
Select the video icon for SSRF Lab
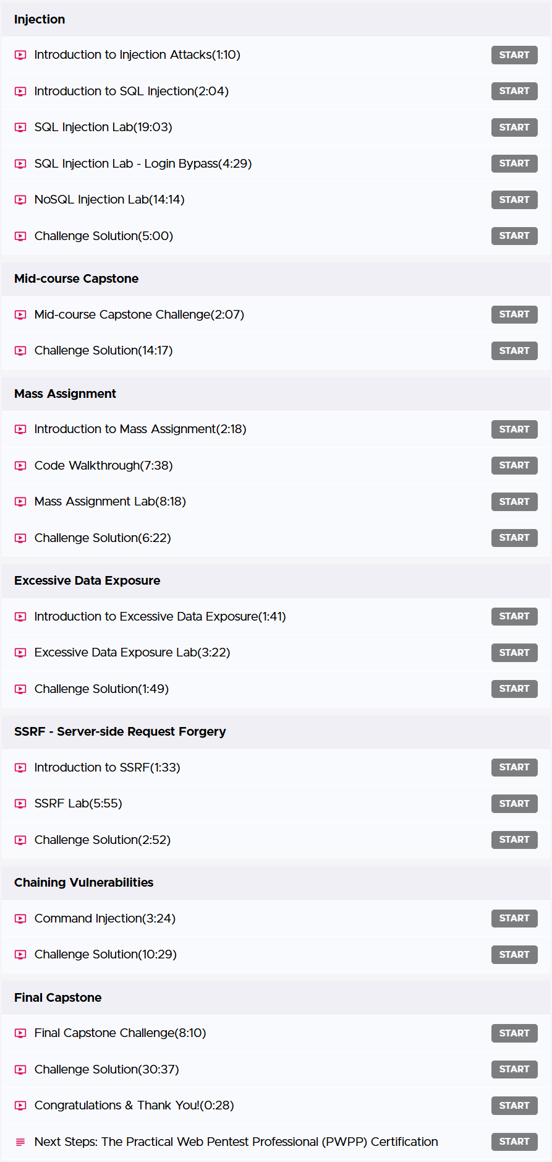[x=20, y=804]
